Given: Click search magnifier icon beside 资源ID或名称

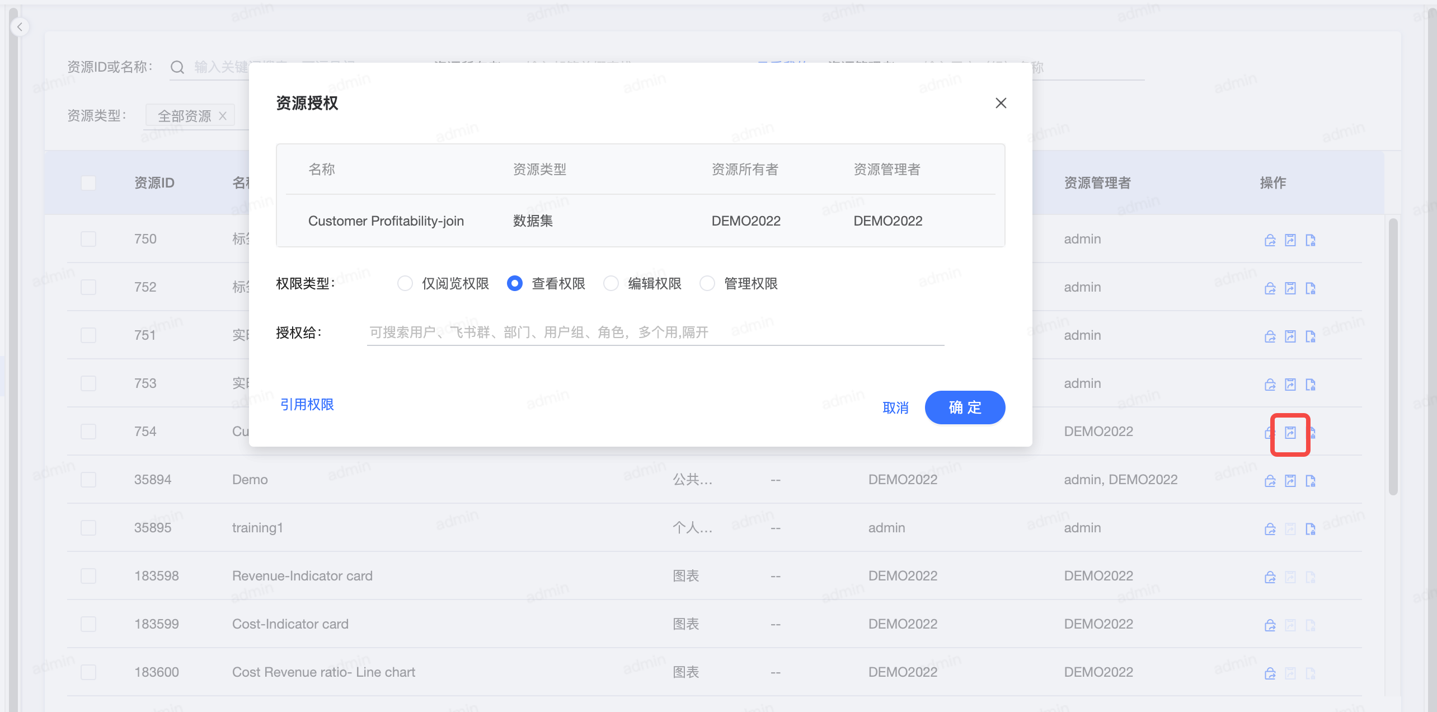Looking at the screenshot, I should point(177,67).
